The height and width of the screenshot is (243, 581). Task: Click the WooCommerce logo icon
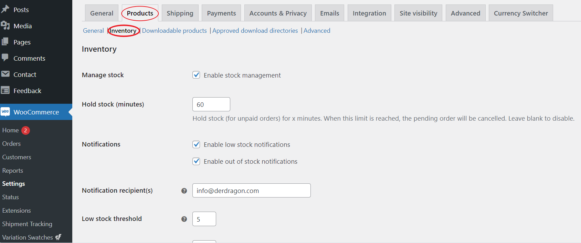coord(6,112)
